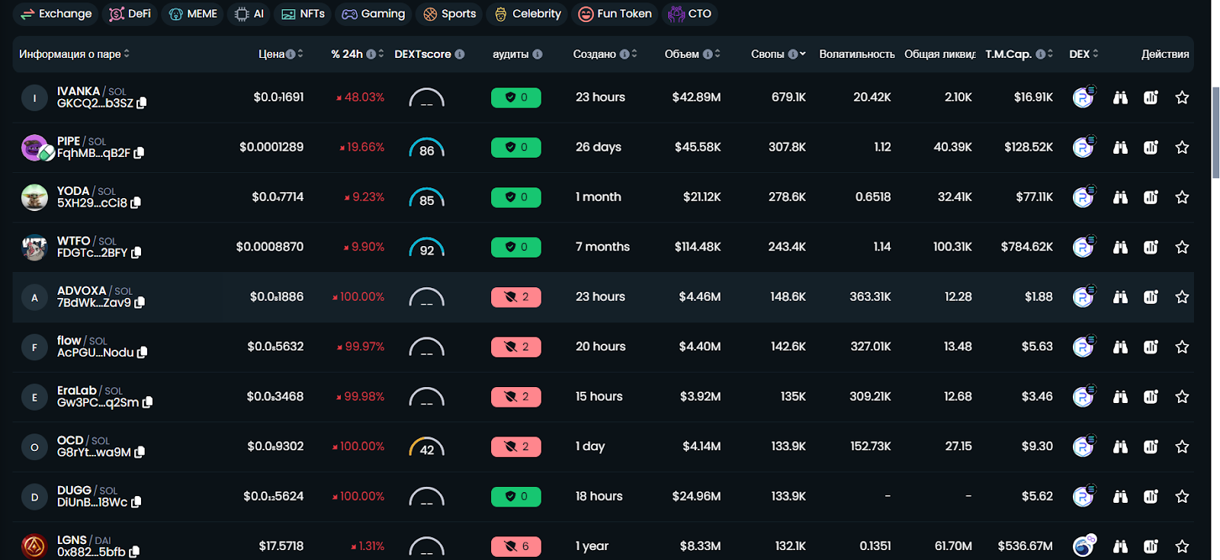The image size is (1220, 560).
Task: Copy YODA pair address 5XH29...cCi8
Action: (136, 203)
